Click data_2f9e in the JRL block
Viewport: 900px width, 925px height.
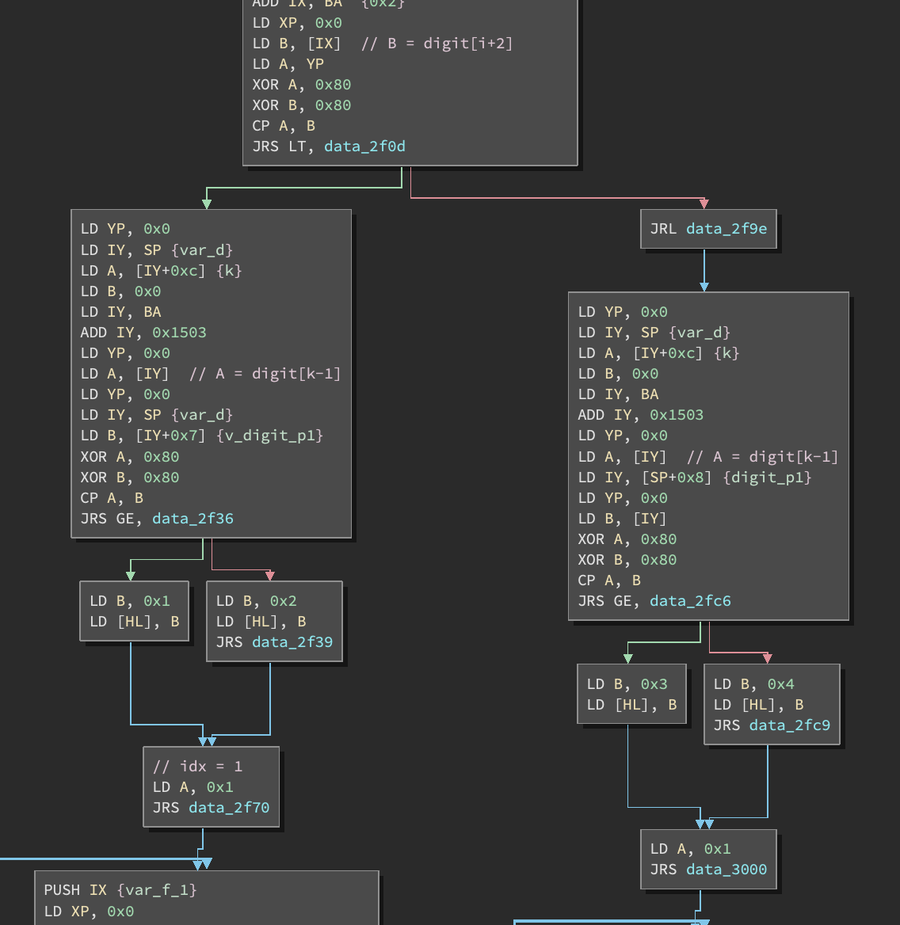(726, 229)
